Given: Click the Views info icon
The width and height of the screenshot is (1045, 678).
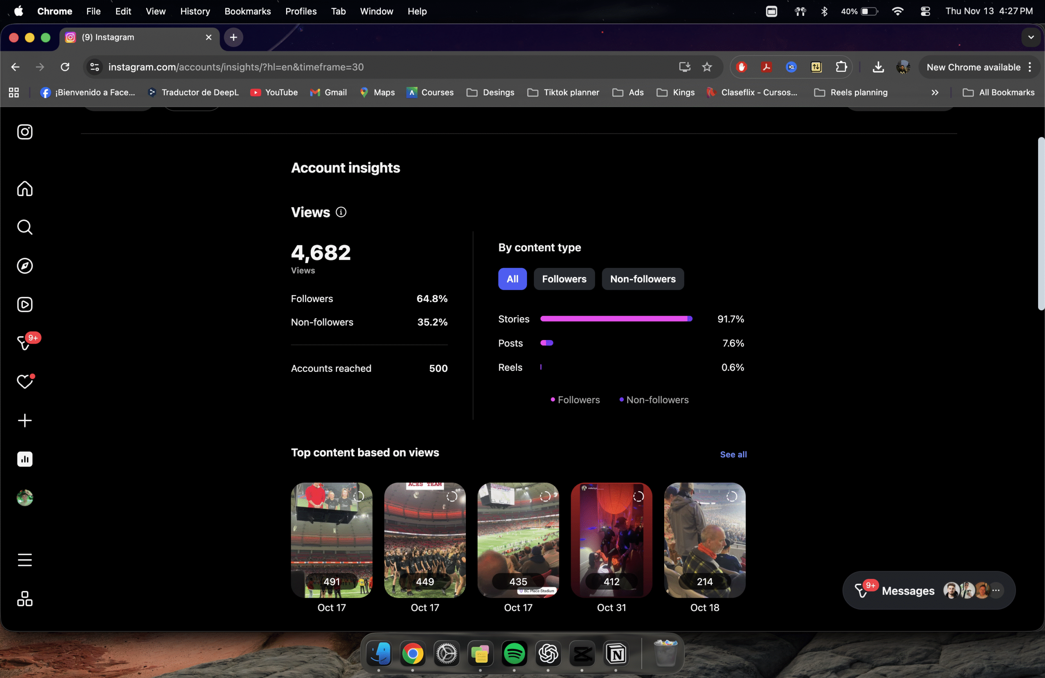Looking at the screenshot, I should click(341, 212).
